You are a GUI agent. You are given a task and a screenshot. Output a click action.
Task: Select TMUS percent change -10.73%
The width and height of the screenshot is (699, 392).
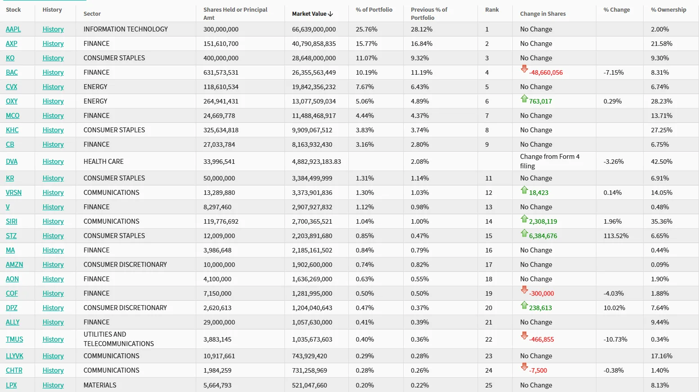(615, 339)
